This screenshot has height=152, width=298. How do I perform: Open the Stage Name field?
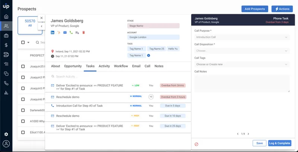coord(153,26)
